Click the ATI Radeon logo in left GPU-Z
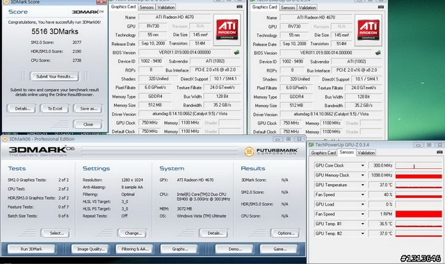 tap(227, 30)
